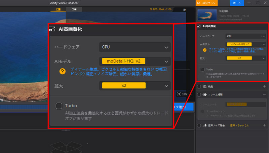Viewport: 269px width, 153px height.
Task: Toggle the スローモーション checkbox
Action: (203, 112)
